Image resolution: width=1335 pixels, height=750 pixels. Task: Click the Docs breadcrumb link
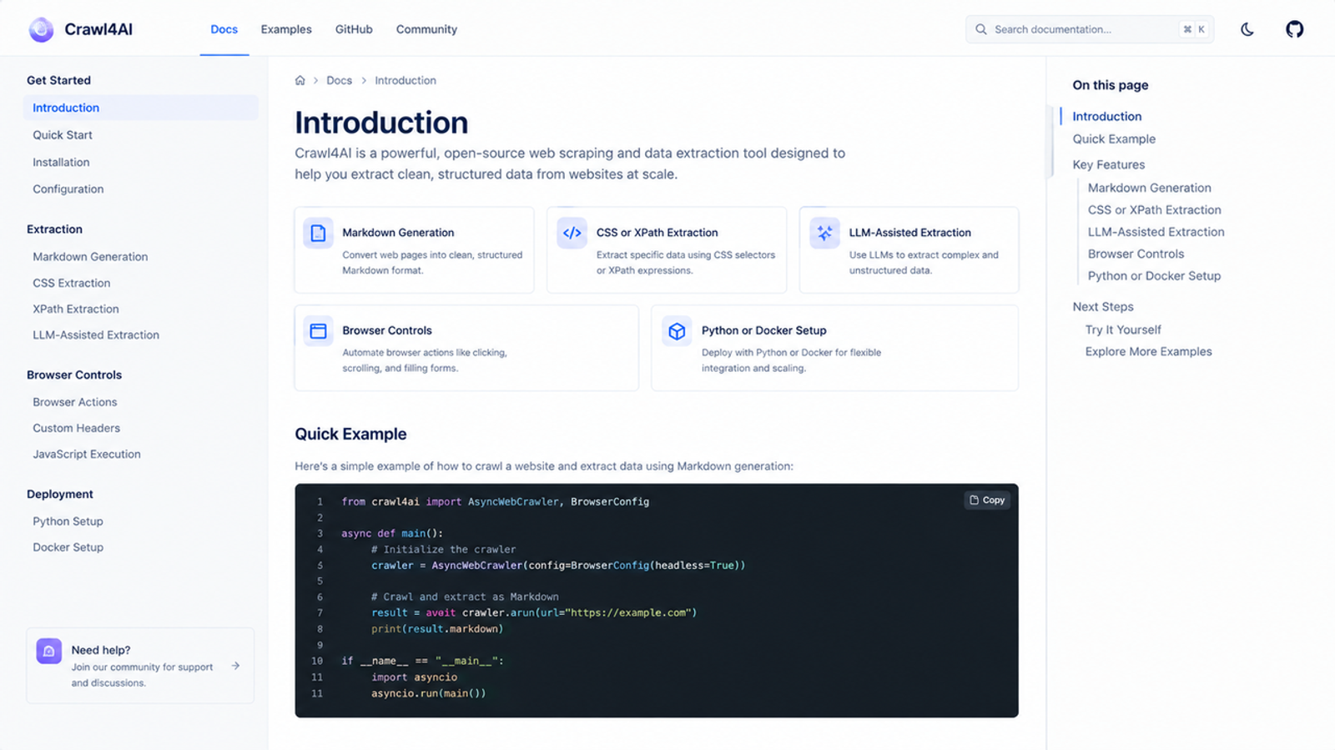coord(339,81)
